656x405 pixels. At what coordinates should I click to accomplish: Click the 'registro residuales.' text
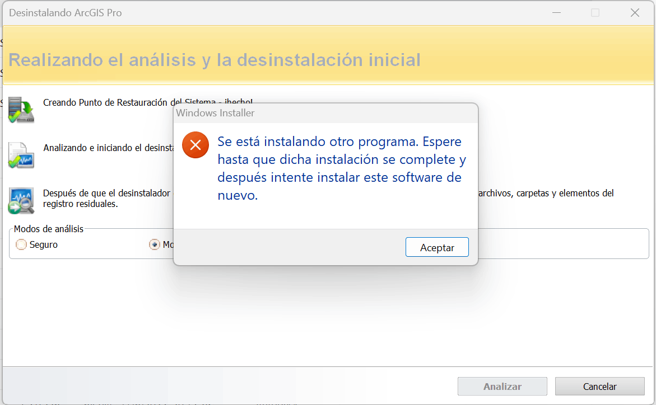pos(80,204)
